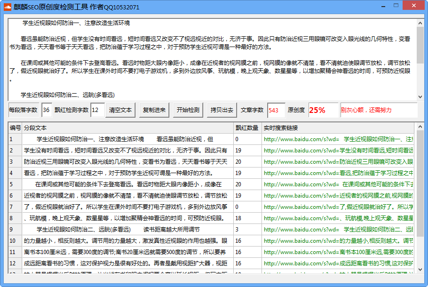
Task: Start detection with 开始检测 button
Action: coord(188,110)
